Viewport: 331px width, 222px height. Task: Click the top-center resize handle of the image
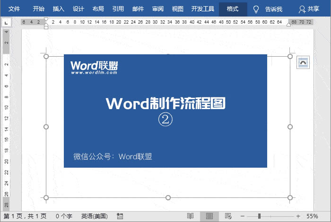pyautogui.click(x=168, y=56)
